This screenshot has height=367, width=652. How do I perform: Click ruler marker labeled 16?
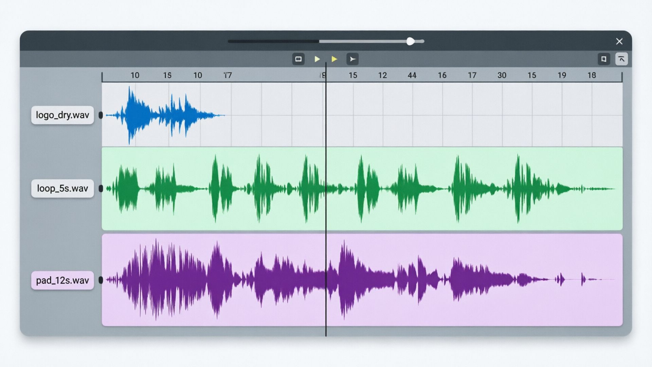(x=442, y=75)
